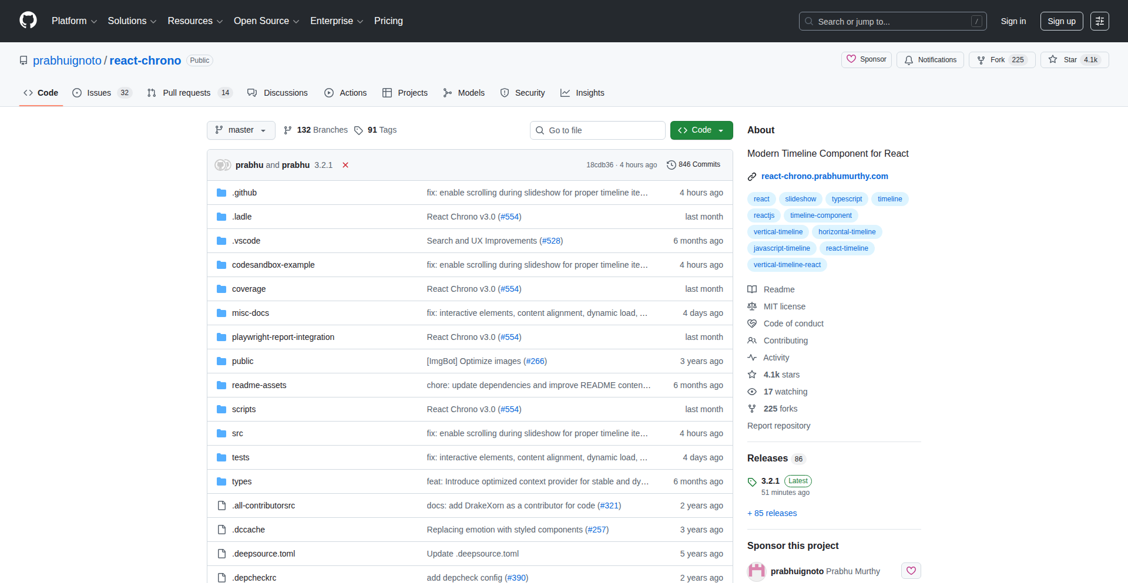This screenshot has width=1128, height=583.
Task: Click the Fork icon for the repository
Action: pyautogui.click(x=981, y=60)
